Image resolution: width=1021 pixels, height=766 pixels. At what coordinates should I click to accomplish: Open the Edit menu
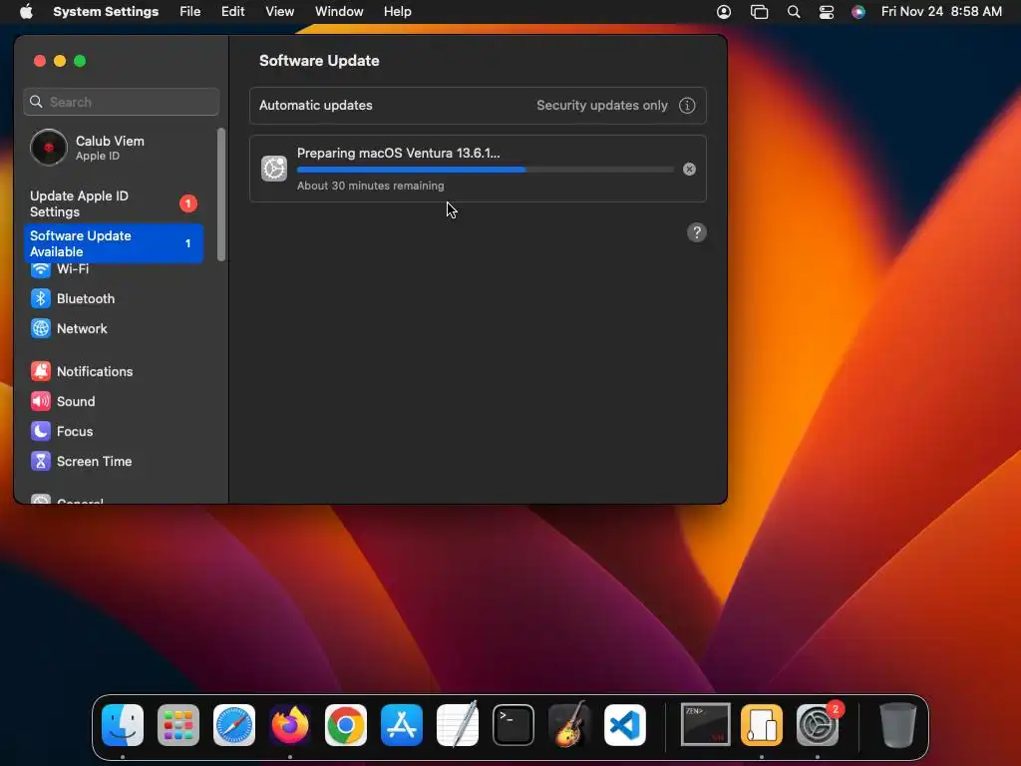pyautogui.click(x=232, y=12)
